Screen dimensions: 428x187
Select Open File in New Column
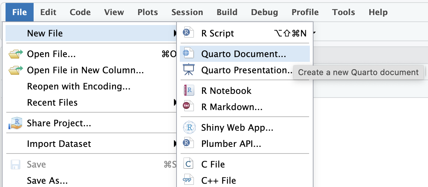pyautogui.click(x=85, y=70)
